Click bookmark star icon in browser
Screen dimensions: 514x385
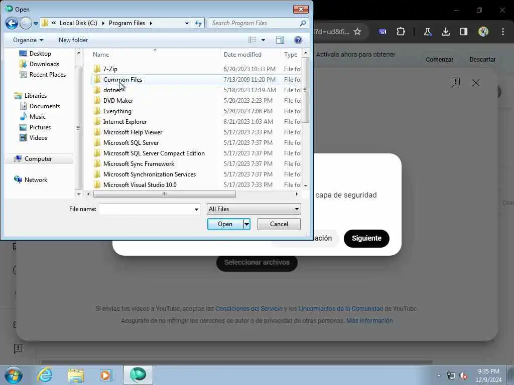point(357,32)
